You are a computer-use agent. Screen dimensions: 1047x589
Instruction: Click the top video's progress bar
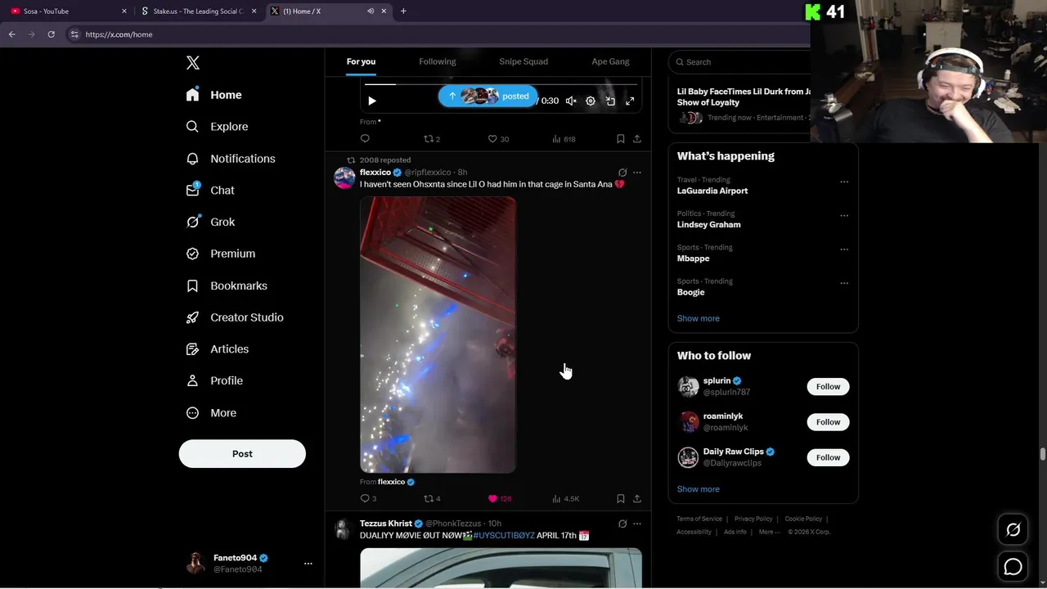(501, 84)
